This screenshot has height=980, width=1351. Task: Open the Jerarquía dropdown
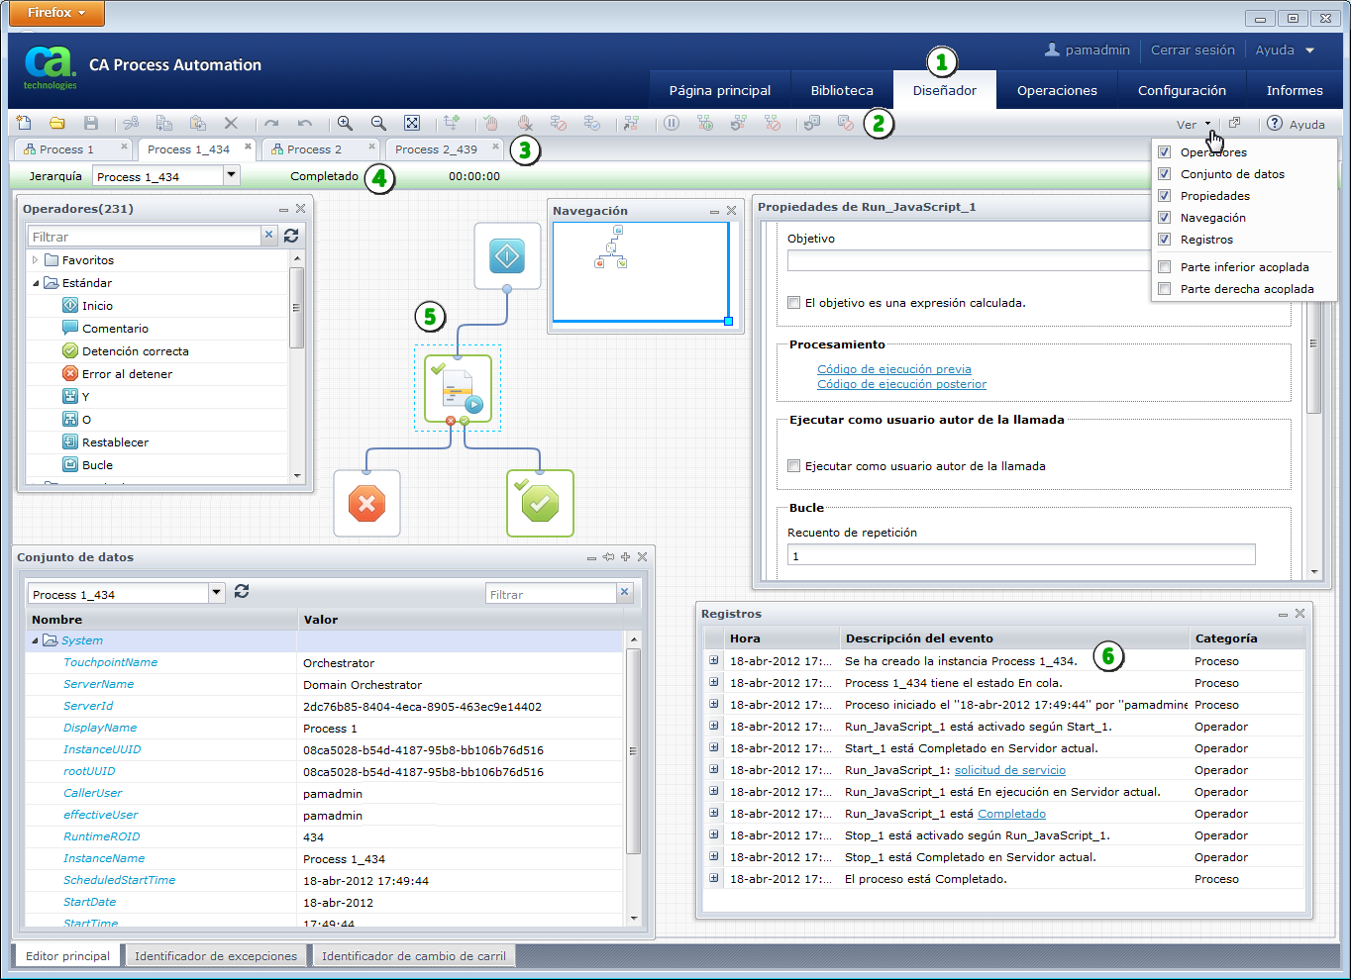[x=231, y=175]
